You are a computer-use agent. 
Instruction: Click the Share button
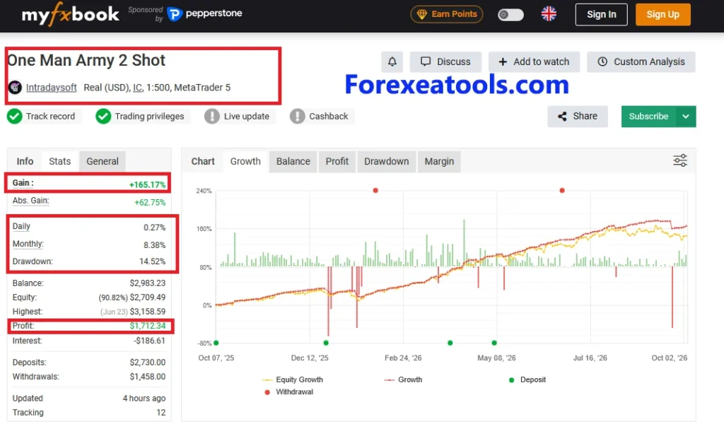coord(578,117)
